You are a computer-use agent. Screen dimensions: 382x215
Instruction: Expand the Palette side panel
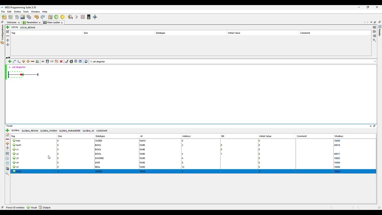point(380,30)
